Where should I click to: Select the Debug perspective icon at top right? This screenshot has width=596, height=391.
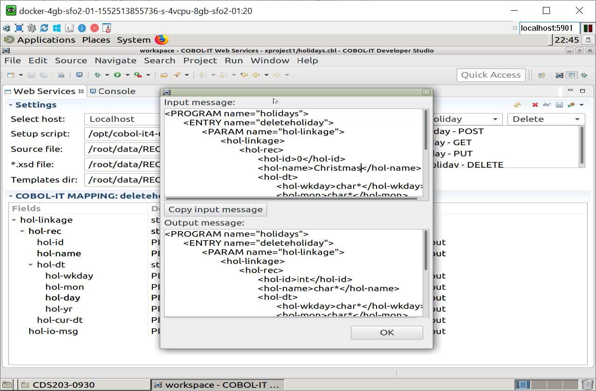[584, 75]
